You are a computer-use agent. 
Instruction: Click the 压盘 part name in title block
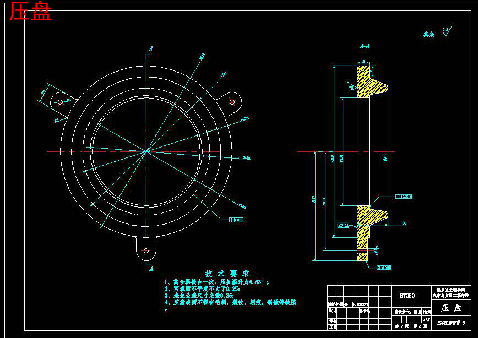point(451,308)
